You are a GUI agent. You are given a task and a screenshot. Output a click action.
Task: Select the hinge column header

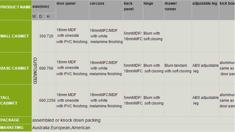tap(148, 3)
